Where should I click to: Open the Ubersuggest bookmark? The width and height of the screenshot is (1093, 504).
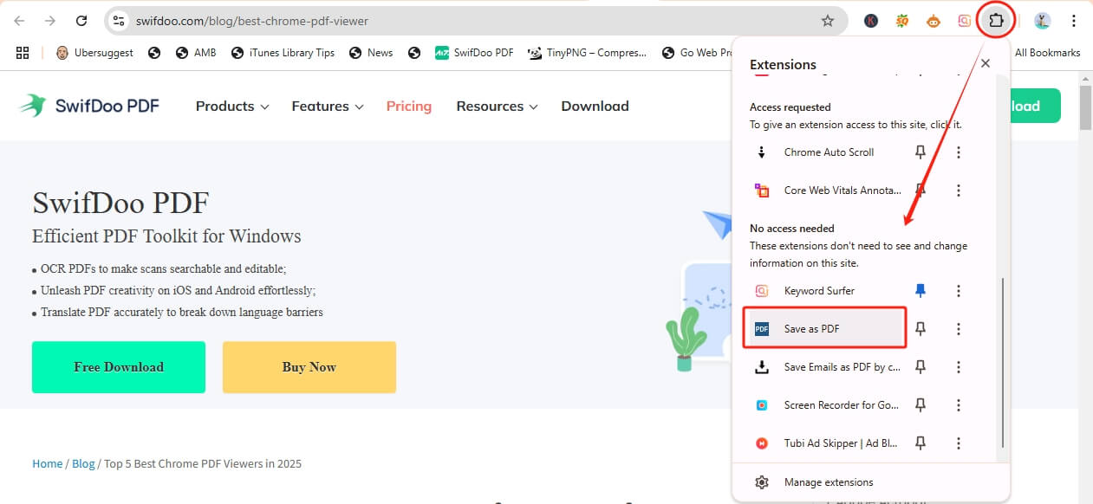[x=94, y=53]
